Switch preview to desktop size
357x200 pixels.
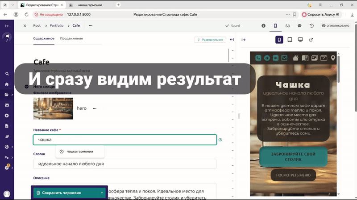tap(300, 40)
